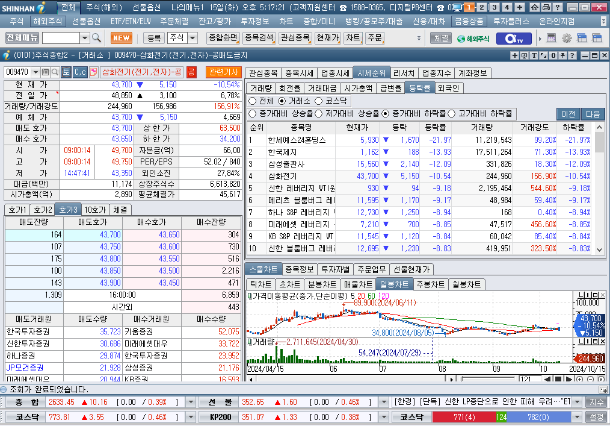The width and height of the screenshot is (610, 426).
Task: Click chart play-forward triangle button
Action: pyautogui.click(x=568, y=379)
